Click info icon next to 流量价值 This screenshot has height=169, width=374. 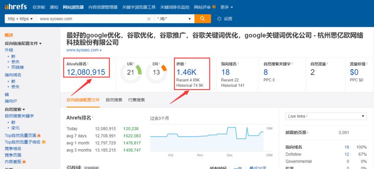(x=367, y=63)
